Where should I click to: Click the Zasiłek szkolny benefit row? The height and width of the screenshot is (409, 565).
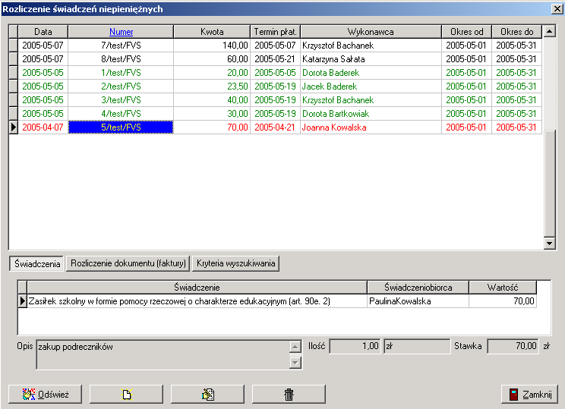pyautogui.click(x=277, y=301)
